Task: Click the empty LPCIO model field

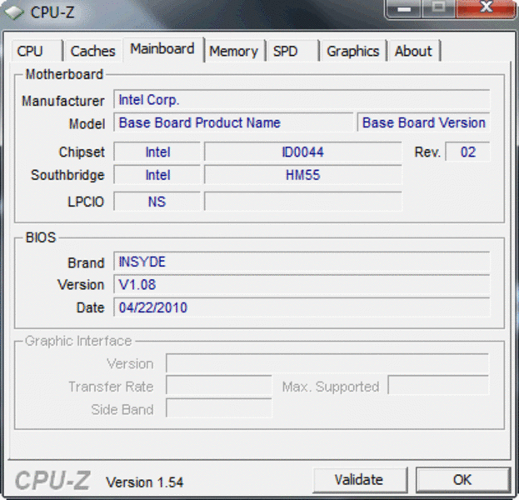Action: [x=303, y=202]
